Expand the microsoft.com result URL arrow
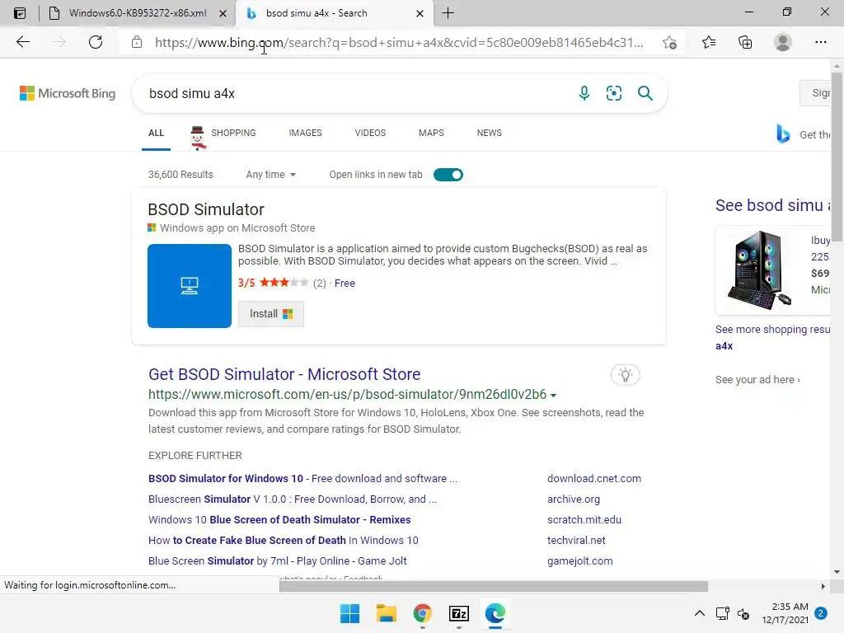This screenshot has width=844, height=633. [553, 395]
